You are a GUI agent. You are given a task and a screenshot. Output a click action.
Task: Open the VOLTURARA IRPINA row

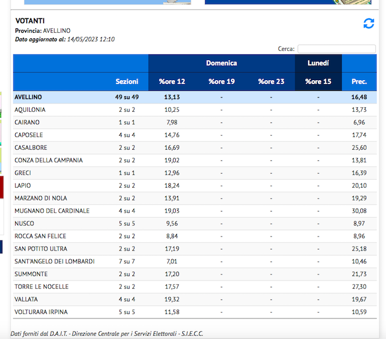point(195,312)
